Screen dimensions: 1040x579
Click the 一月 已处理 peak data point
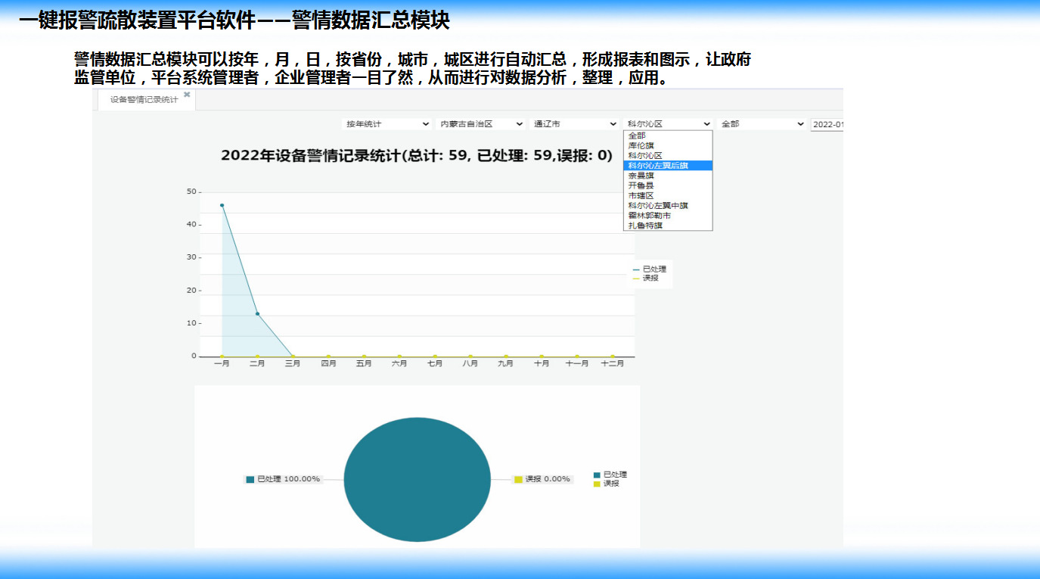(222, 205)
